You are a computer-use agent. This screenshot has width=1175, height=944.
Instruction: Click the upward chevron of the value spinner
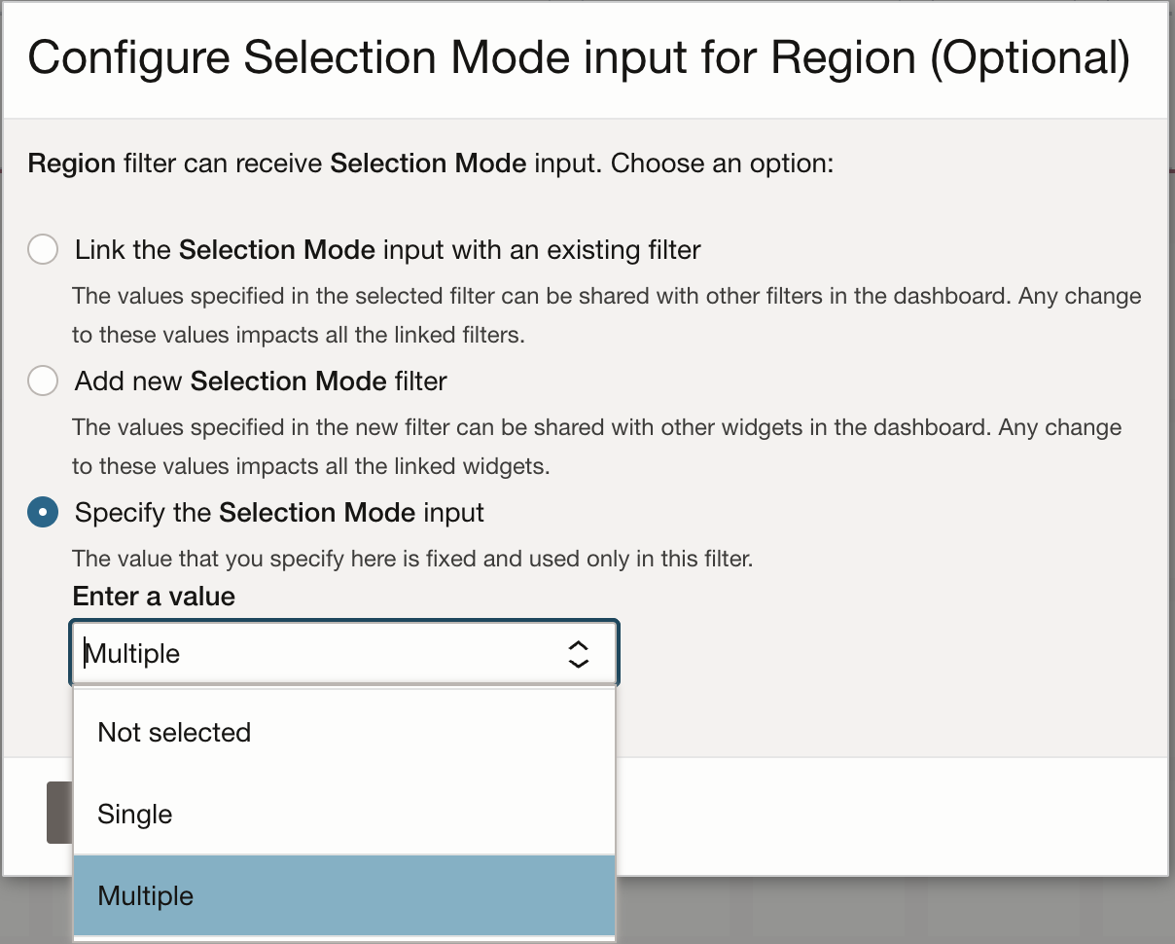(x=578, y=645)
